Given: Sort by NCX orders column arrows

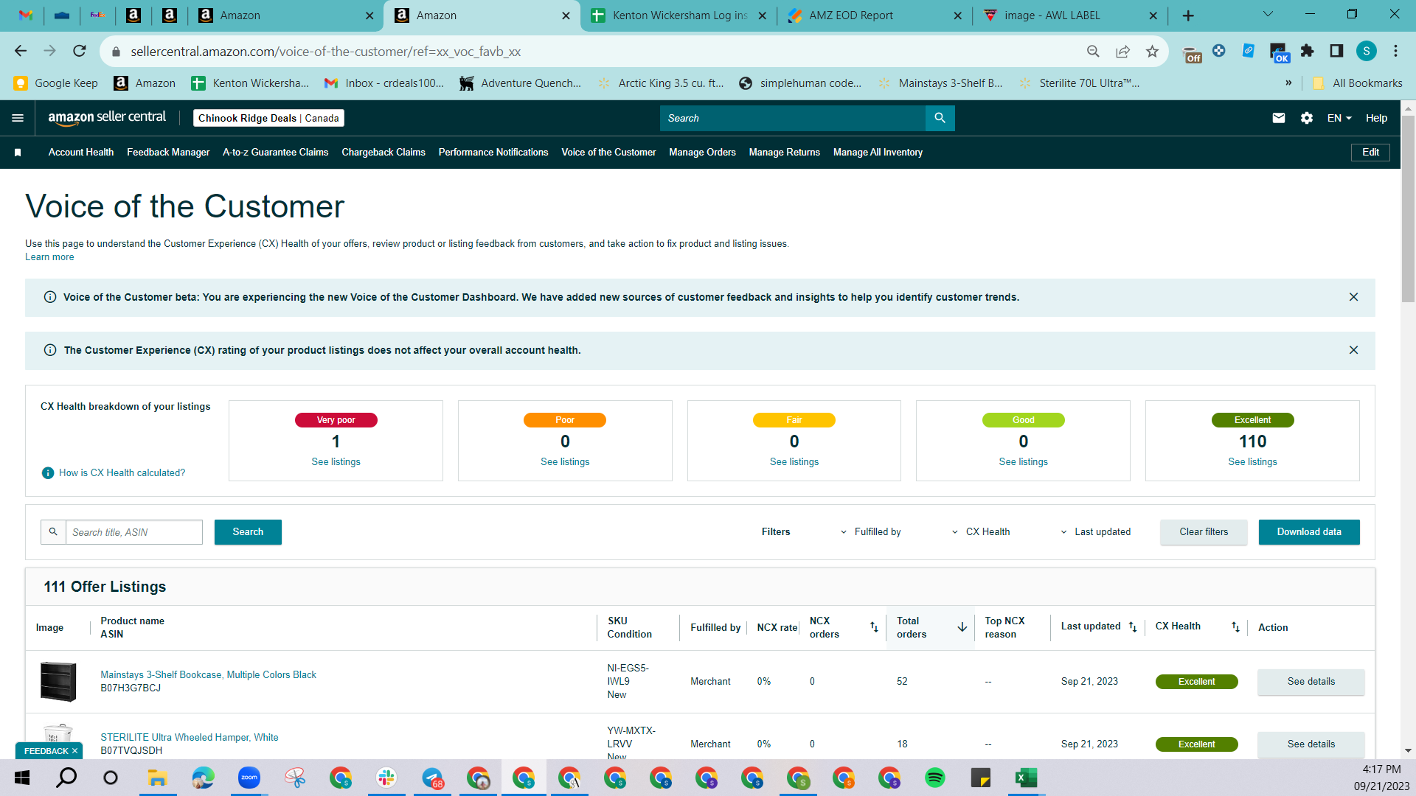Looking at the screenshot, I should (x=874, y=627).
